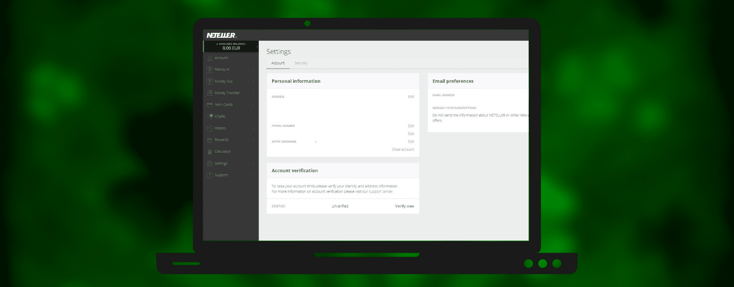
Task: Expand the Calculator row chevron
Action: 253,152
